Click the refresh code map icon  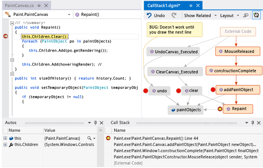coord(256,15)
